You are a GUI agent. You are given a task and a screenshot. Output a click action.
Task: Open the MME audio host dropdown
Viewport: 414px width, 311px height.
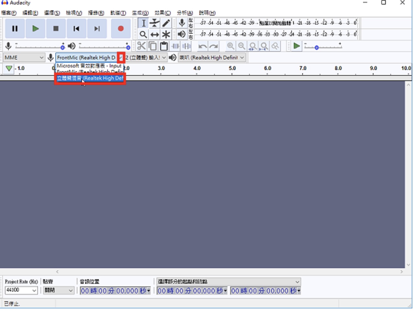(24, 58)
